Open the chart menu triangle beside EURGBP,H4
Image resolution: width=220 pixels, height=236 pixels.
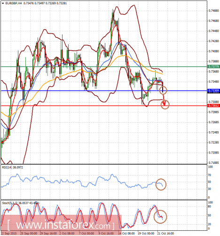click(3, 3)
